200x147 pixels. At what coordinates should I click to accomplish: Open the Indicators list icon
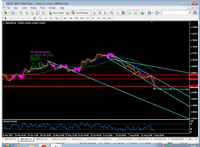tap(142, 13)
